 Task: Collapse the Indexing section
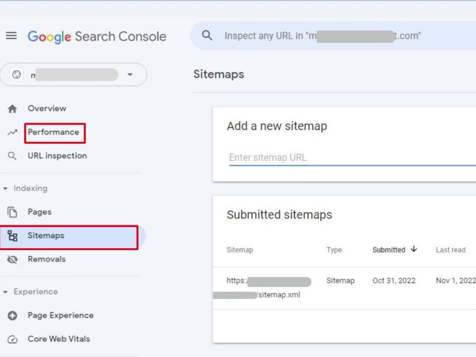tap(26, 188)
